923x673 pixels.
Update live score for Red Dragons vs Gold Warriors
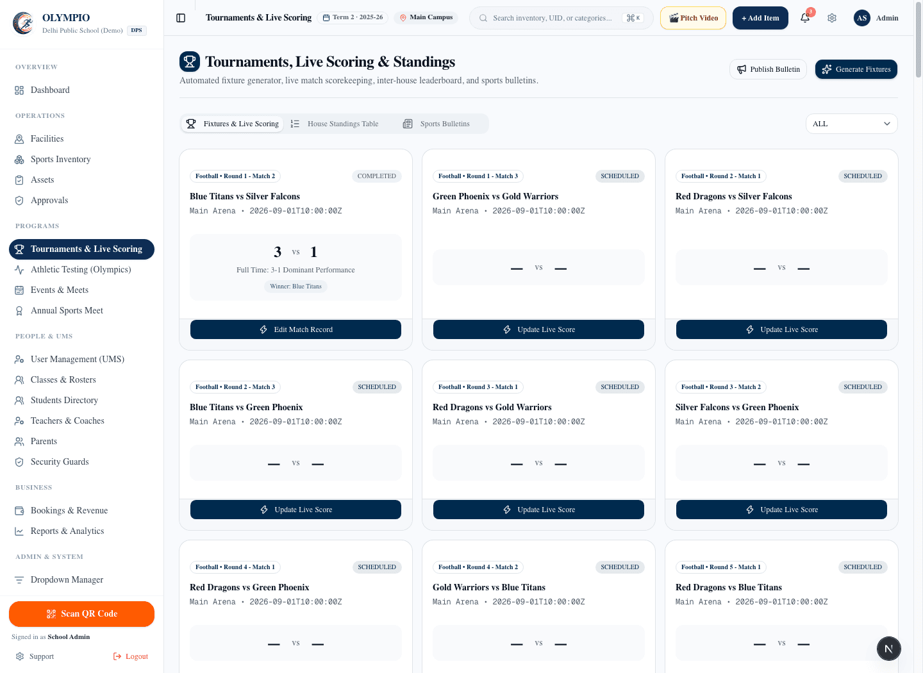(538, 510)
